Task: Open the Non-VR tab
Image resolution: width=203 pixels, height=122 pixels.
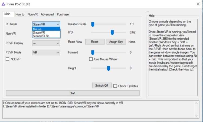Action: click(x=32, y=14)
